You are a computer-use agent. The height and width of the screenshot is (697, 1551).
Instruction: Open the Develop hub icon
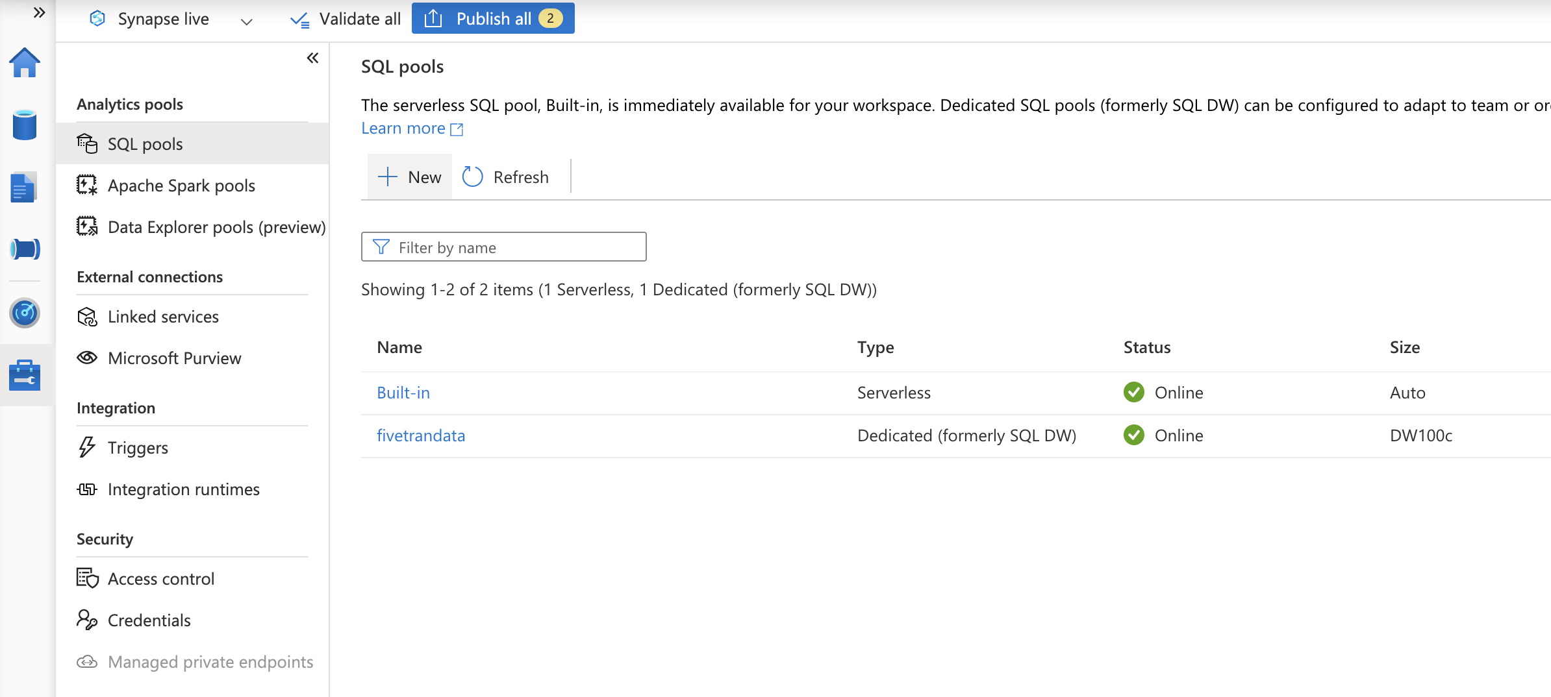point(25,187)
